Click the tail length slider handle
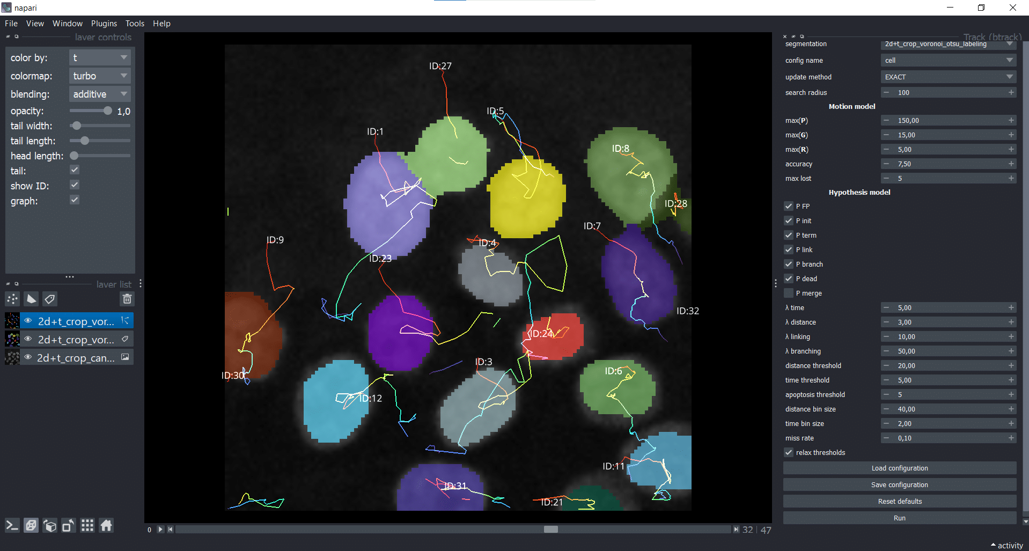 click(85, 141)
